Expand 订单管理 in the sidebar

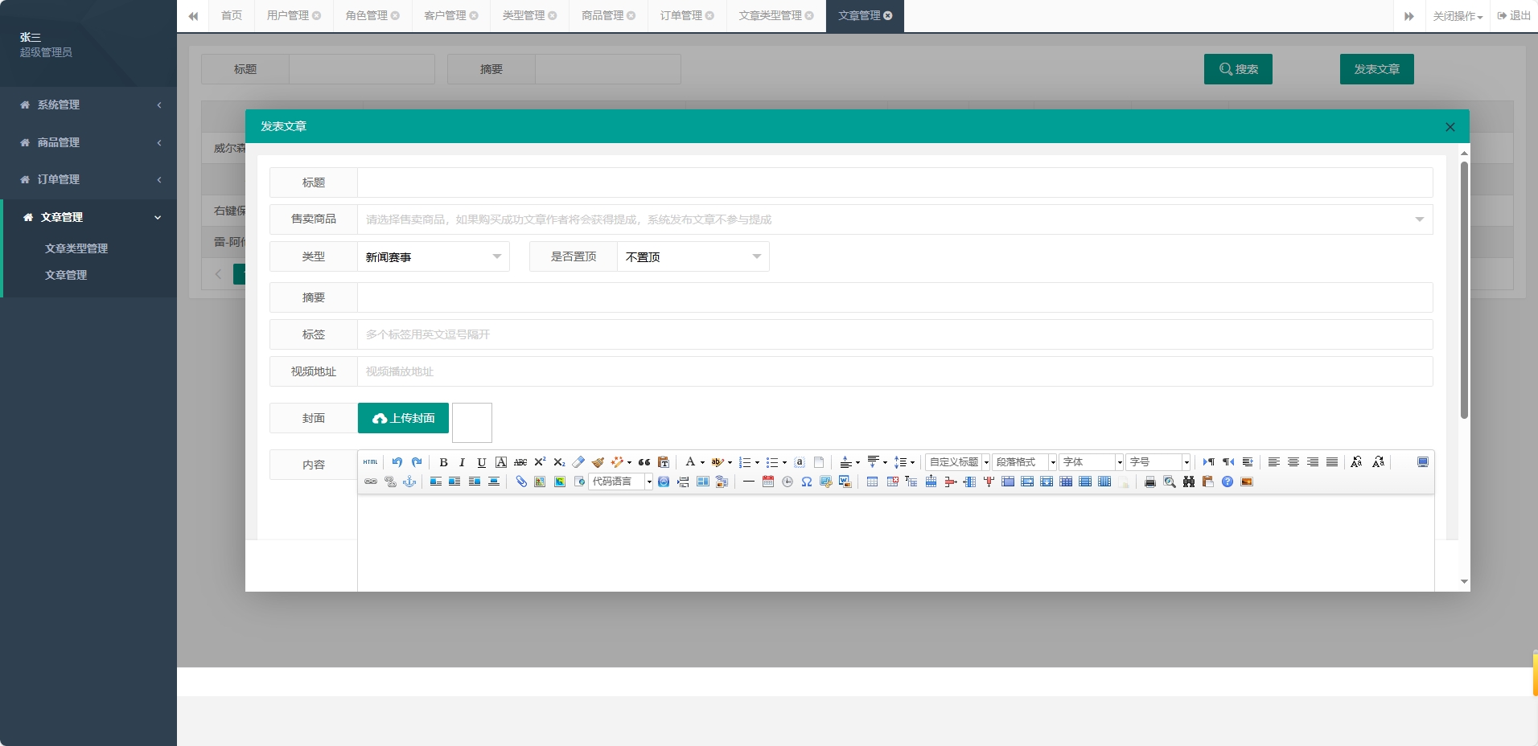coord(88,179)
